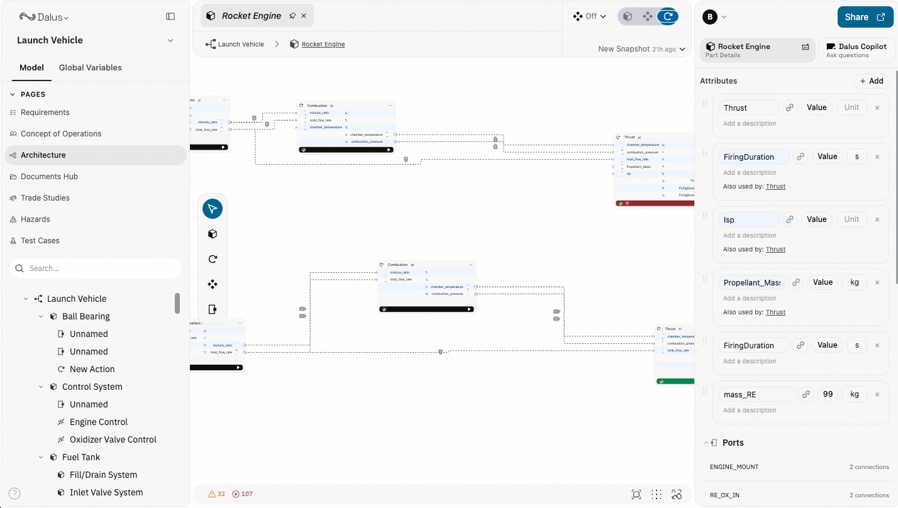Select Fill/Drain System in the model tree
Screen dimensions: 898x508
[103, 475]
